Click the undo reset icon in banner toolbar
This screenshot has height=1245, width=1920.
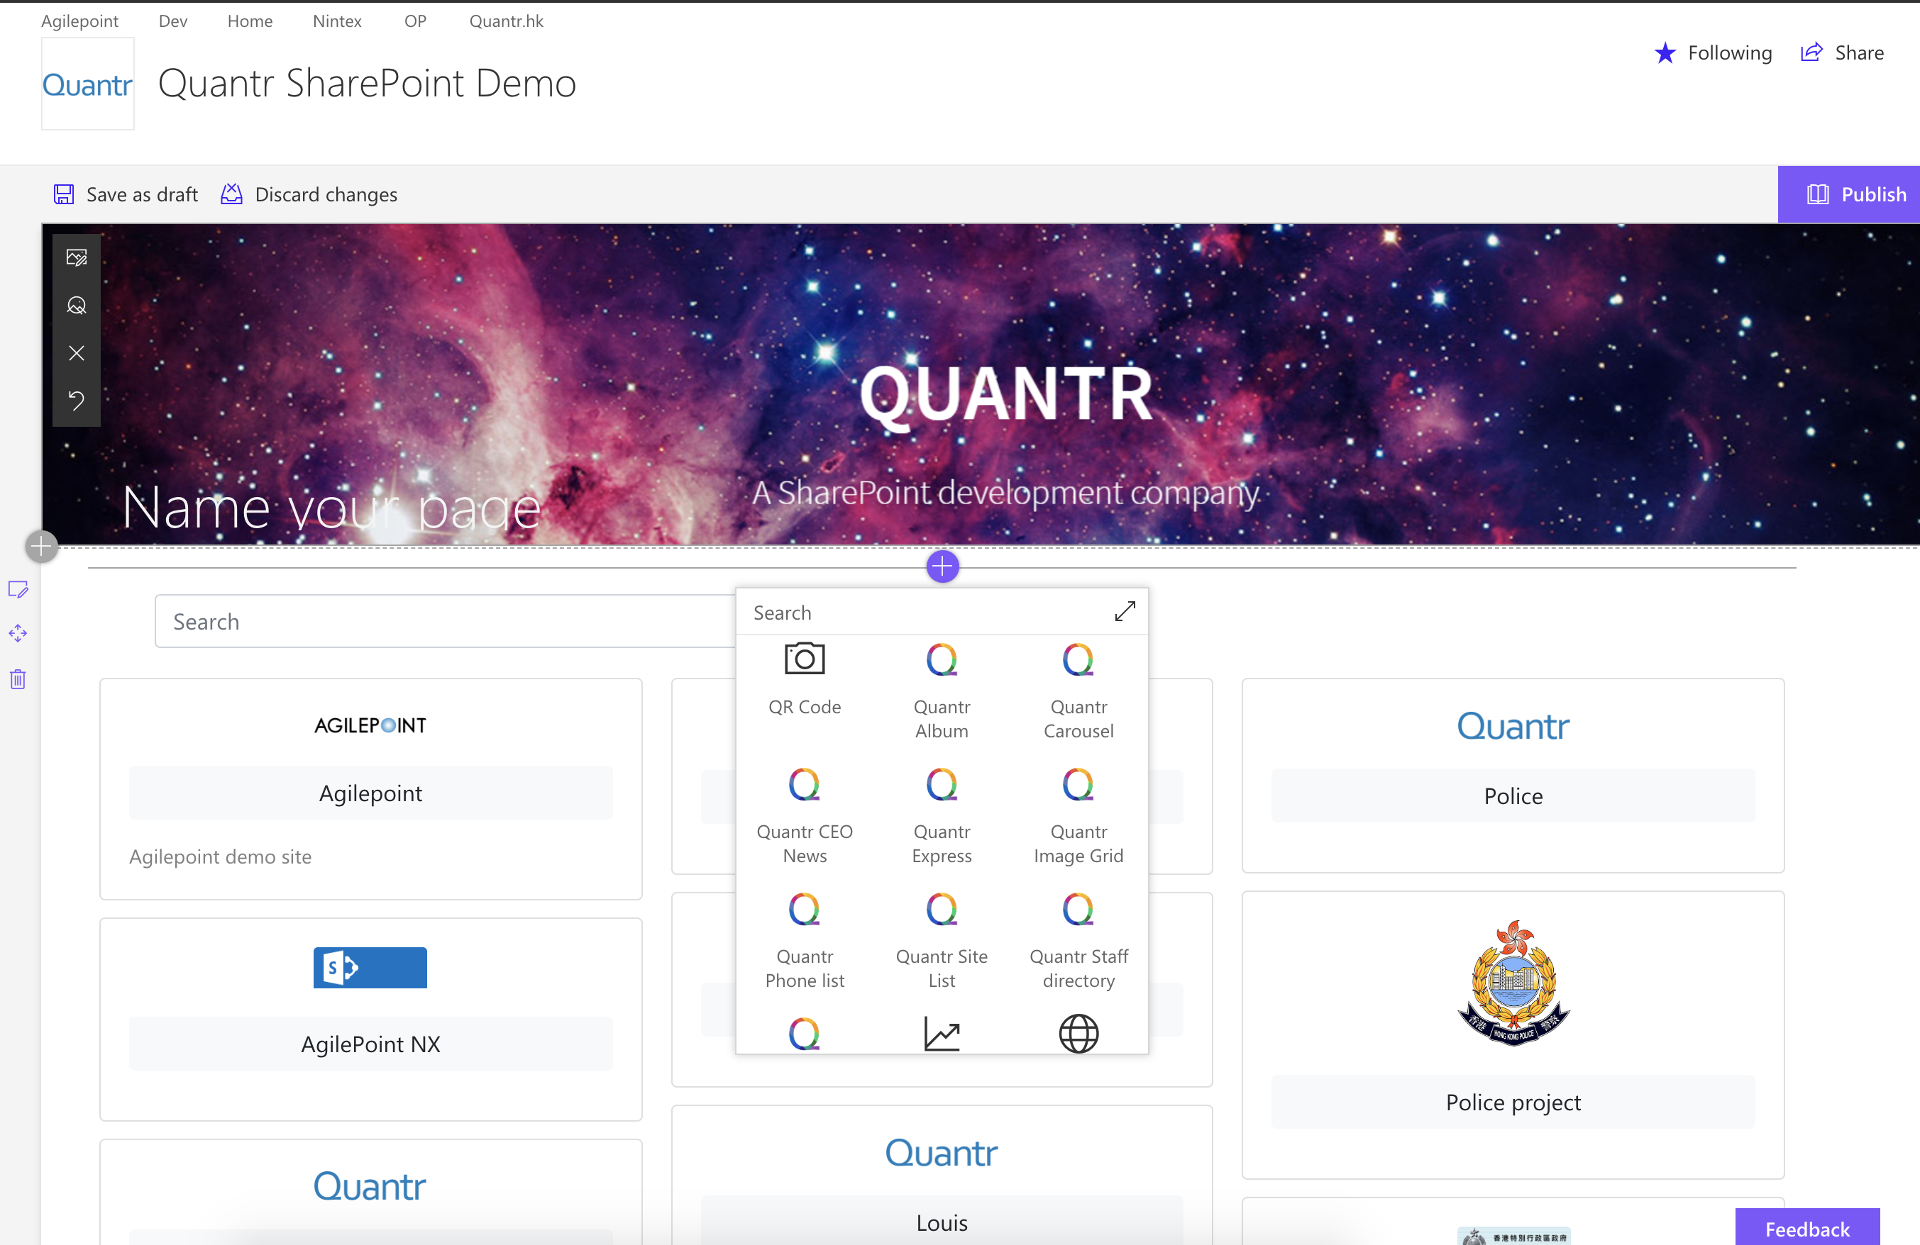coord(77,401)
